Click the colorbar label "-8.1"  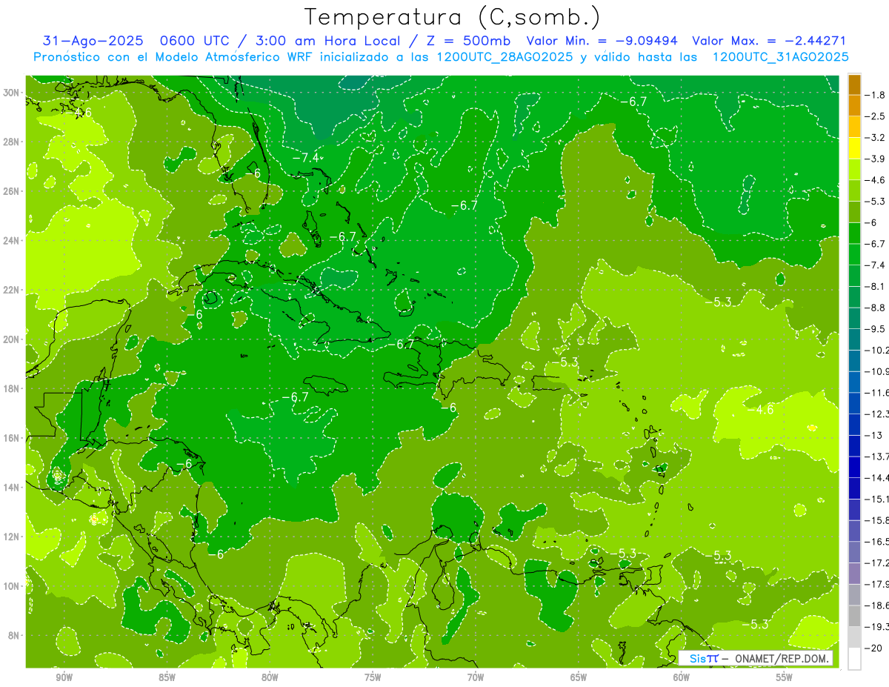(875, 286)
